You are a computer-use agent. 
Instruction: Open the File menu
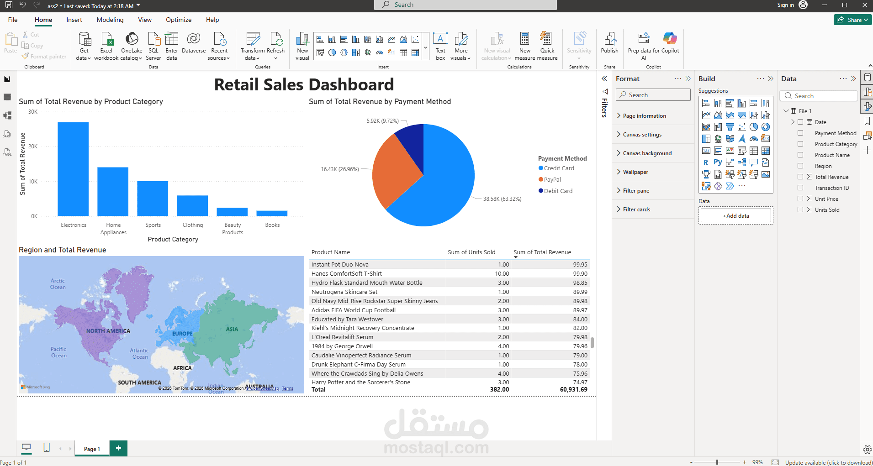point(13,20)
